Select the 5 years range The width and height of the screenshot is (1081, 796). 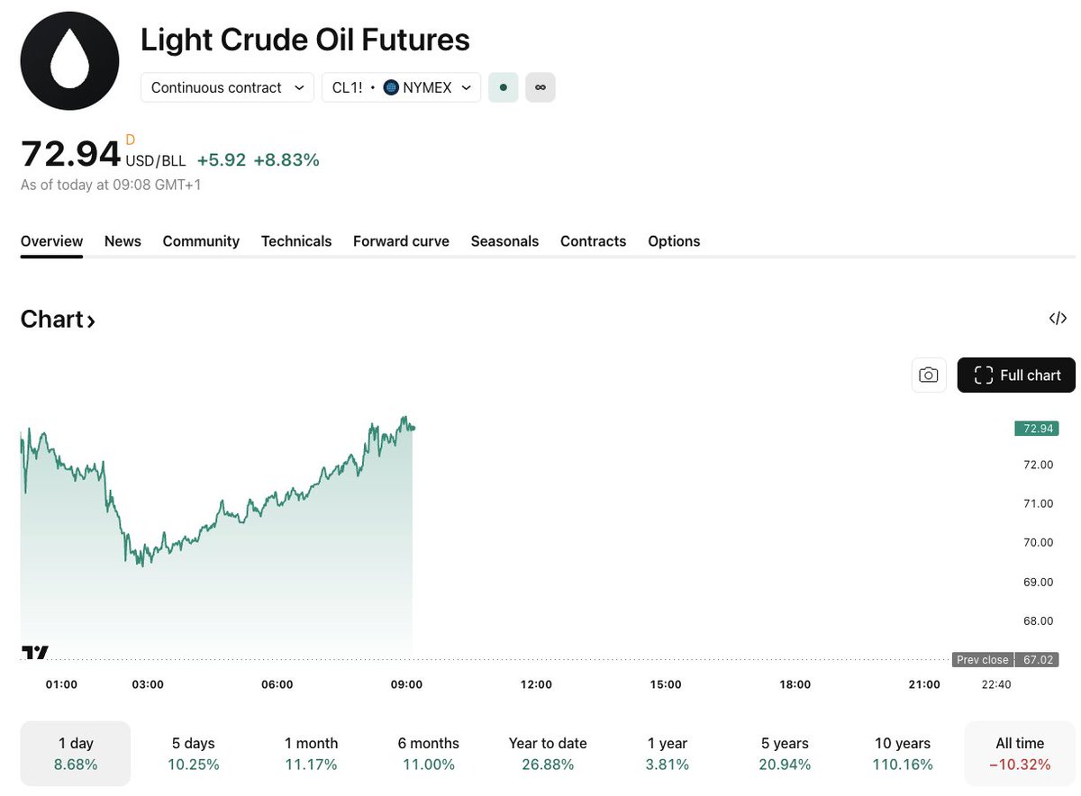786,754
